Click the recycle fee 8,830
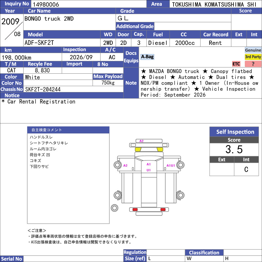Screen dimensions: 262x262 coord(42,70)
